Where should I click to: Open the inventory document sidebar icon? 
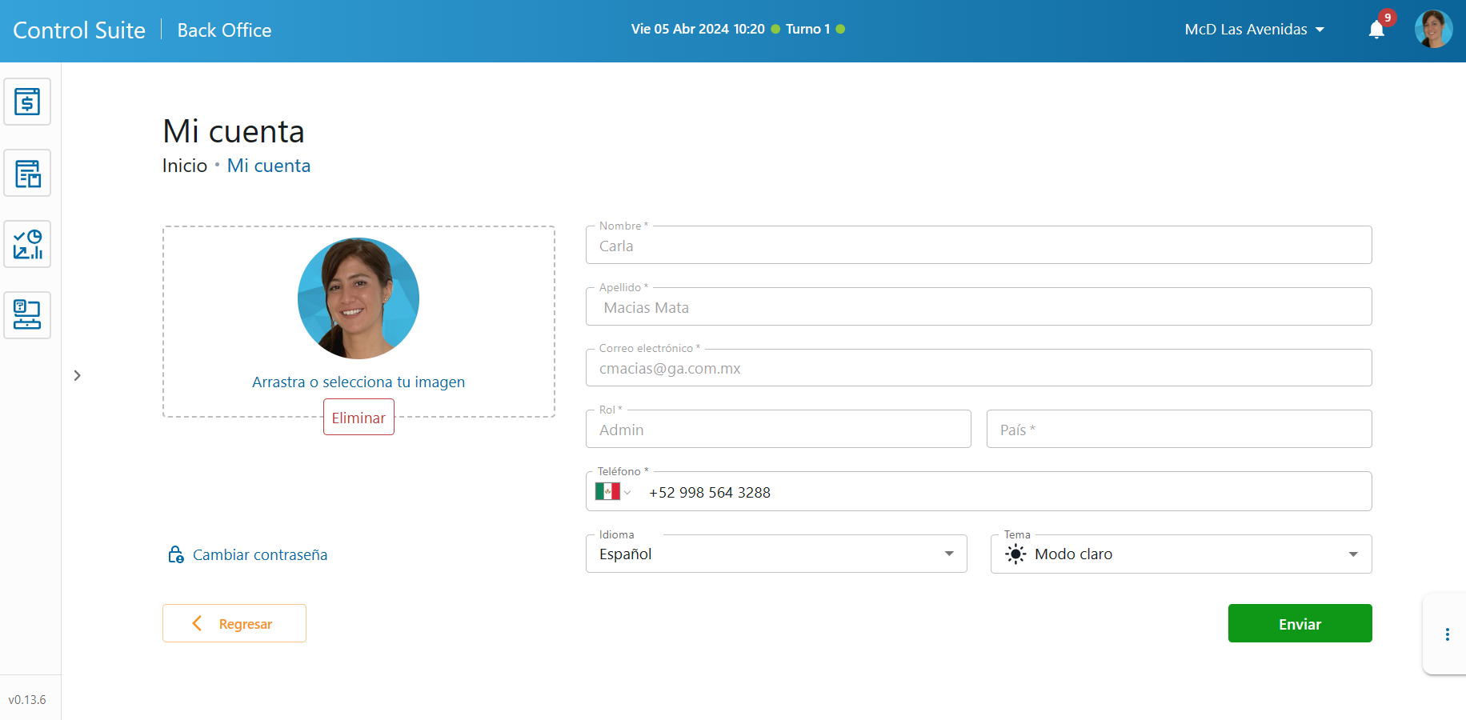[x=27, y=173]
